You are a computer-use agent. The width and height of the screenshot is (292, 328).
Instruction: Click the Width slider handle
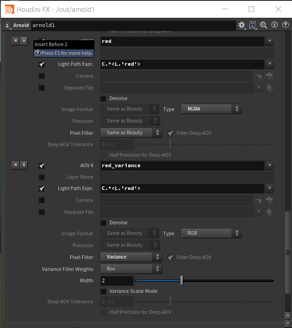(182, 280)
